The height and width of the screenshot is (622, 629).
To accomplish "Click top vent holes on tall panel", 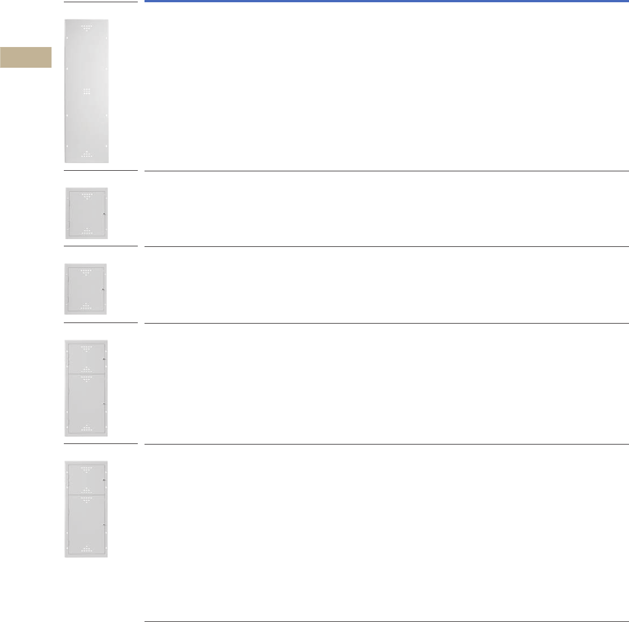I will [x=86, y=27].
